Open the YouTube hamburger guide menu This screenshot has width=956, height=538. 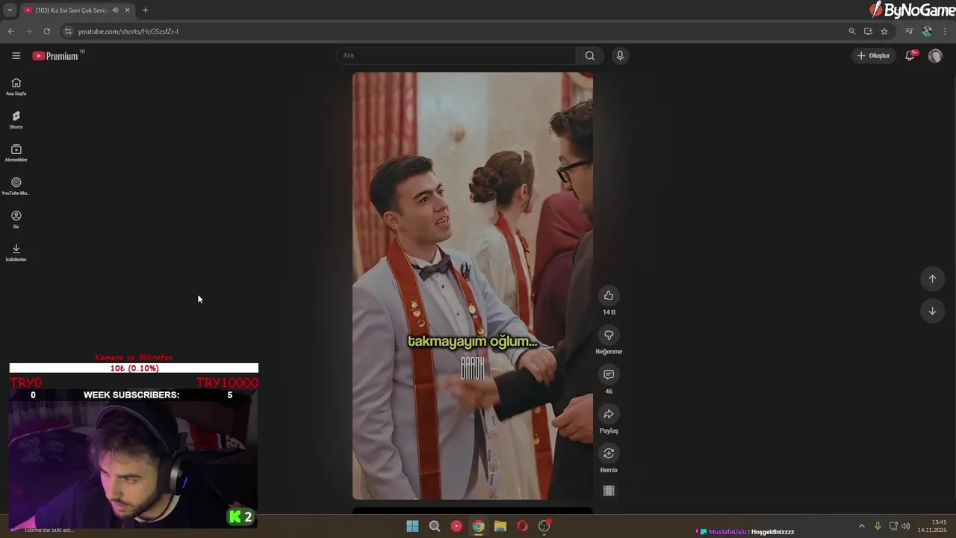point(16,56)
